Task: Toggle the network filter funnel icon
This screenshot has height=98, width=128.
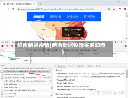Action: point(12,46)
